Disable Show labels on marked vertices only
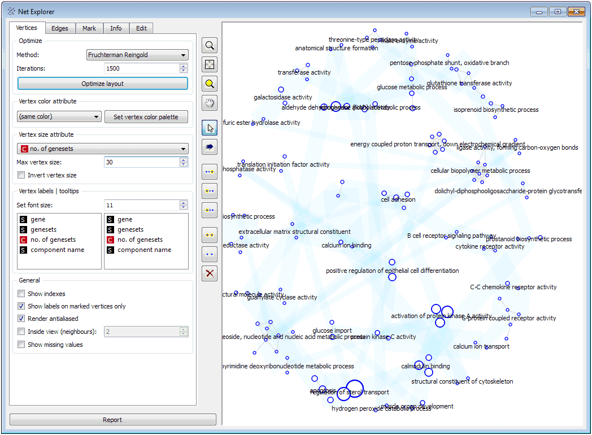The width and height of the screenshot is (592, 435). coord(21,306)
